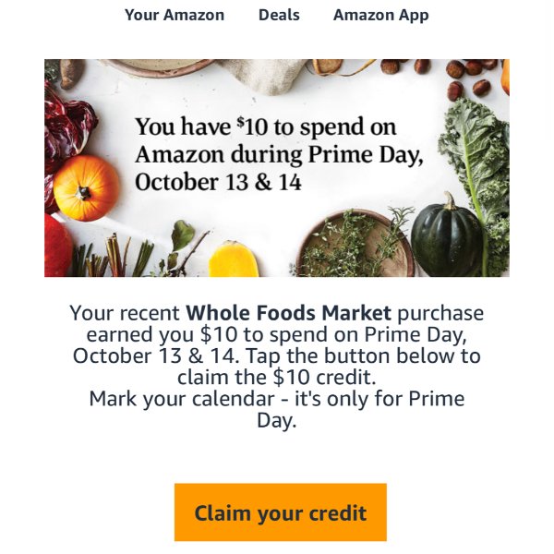Click the "October 13 & 14" banner line

(218, 183)
